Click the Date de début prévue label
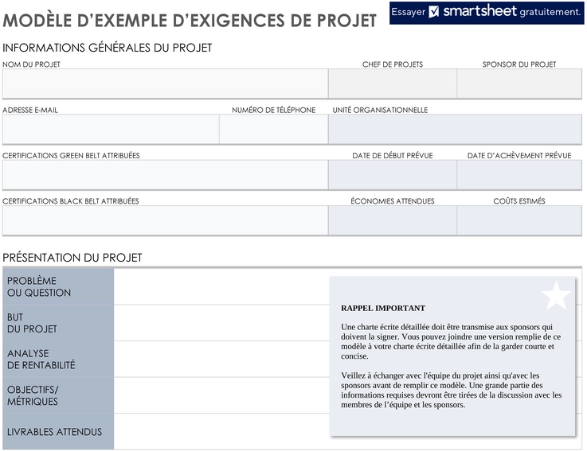Viewport: 587px width, 451px height. tap(393, 156)
